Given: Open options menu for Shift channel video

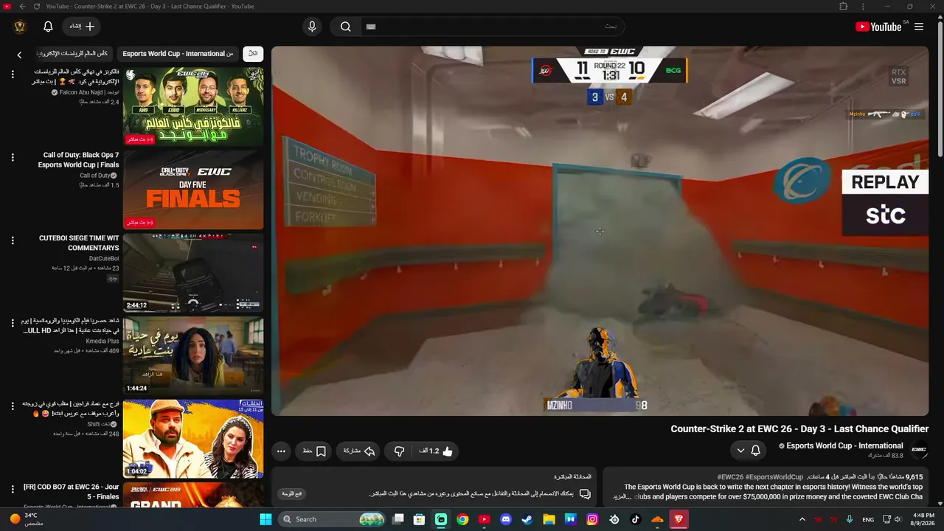Looking at the screenshot, I should pos(13,406).
